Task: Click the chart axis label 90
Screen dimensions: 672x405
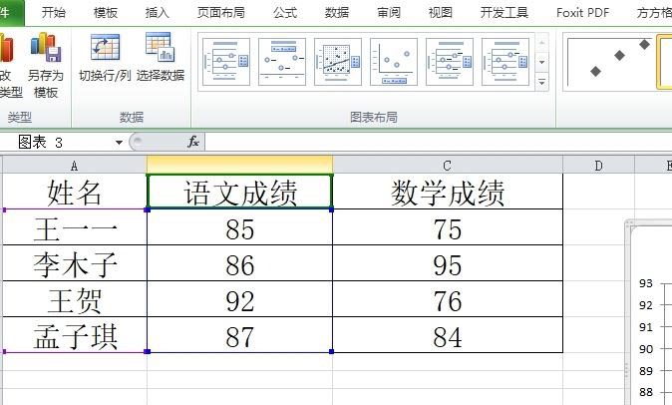Action: [646, 349]
